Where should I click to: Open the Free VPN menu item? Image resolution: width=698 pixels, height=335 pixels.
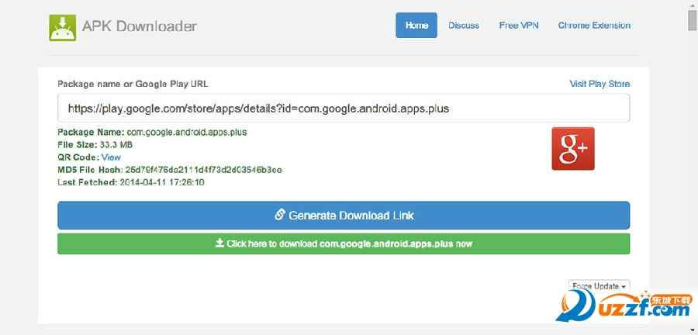coord(518,25)
